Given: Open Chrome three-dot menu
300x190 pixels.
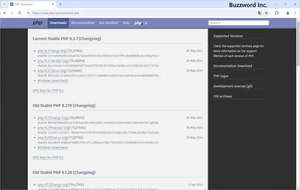Looking at the screenshot, I should point(295,13).
